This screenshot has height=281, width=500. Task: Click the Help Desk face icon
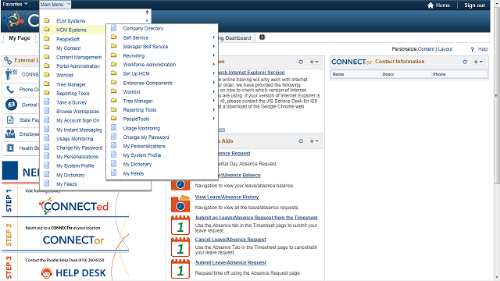[47, 273]
